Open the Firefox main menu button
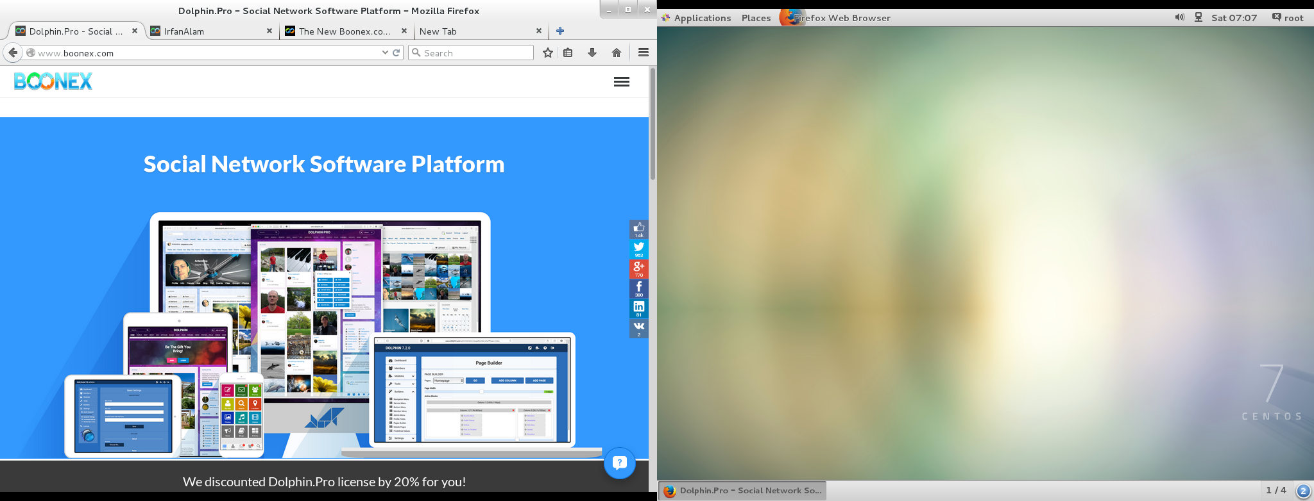1314x501 pixels. coord(643,53)
